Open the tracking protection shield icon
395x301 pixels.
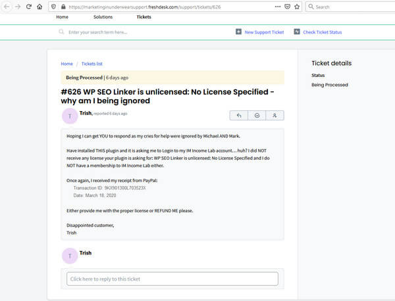[53, 7]
